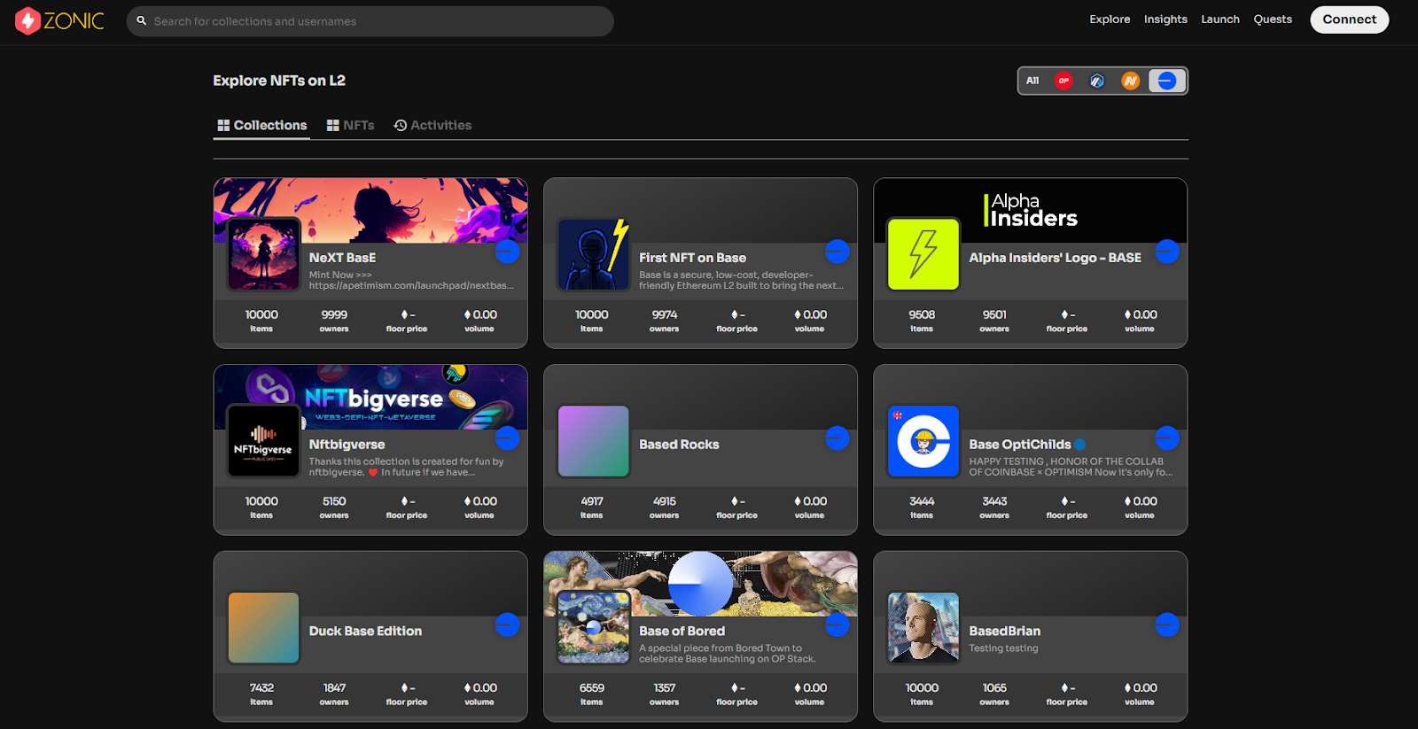Click the NeXT BasE mint launchpad URL text
The image size is (1418, 729).
[x=411, y=286]
